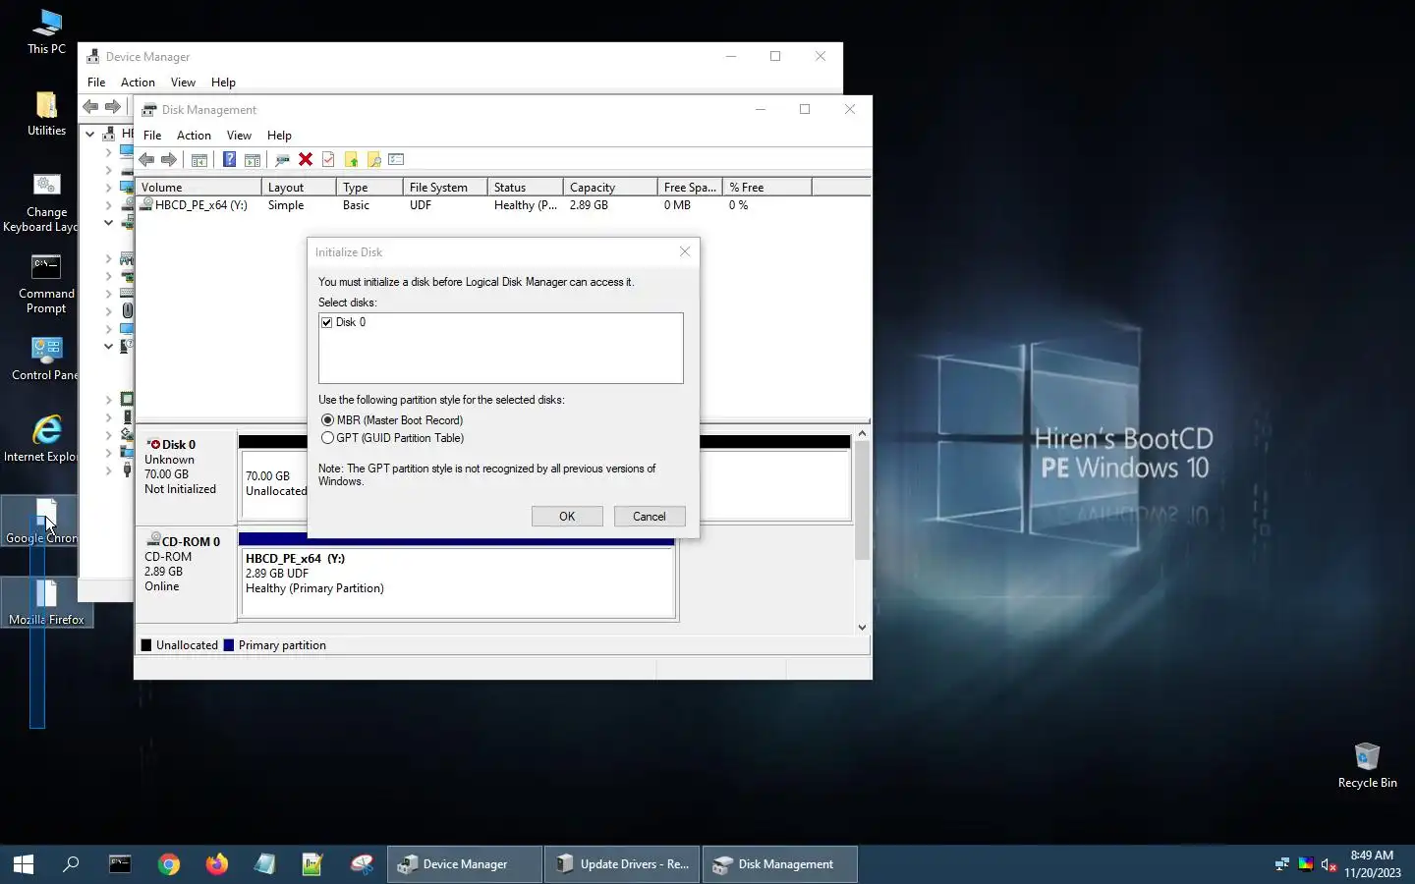Close the Initialize Disk dialog with X

(685, 251)
